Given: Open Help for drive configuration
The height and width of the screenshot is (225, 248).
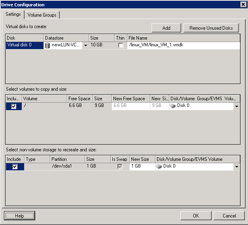Looking at the screenshot, I should [x=19, y=216].
